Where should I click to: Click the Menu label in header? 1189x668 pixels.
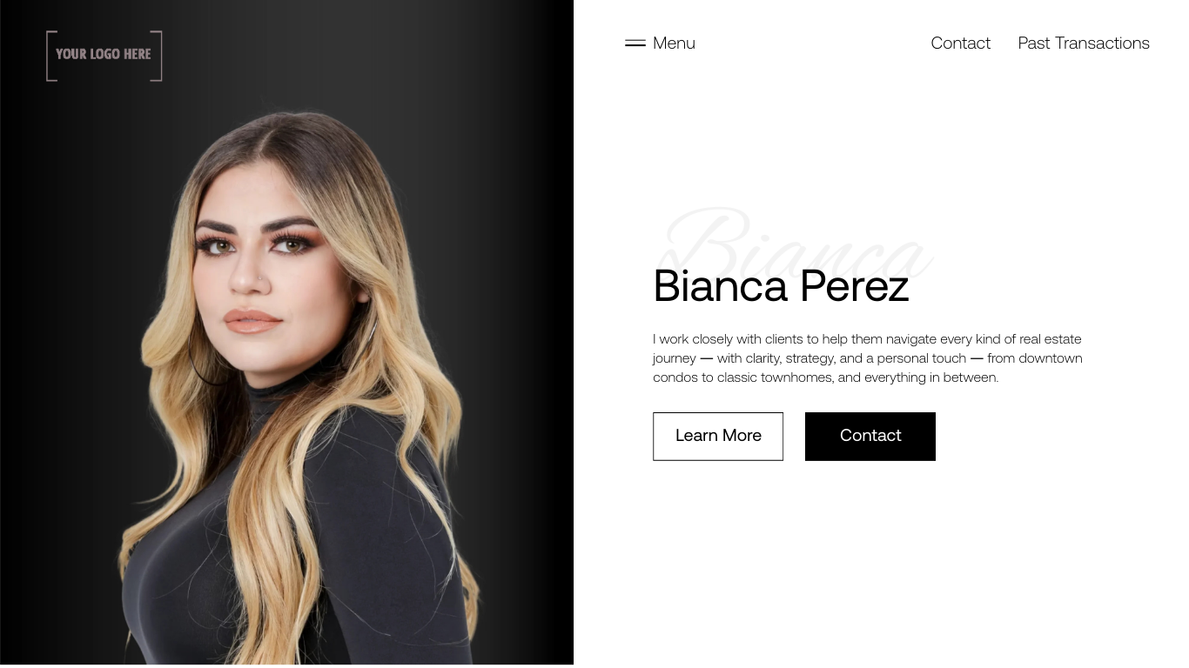coord(674,43)
